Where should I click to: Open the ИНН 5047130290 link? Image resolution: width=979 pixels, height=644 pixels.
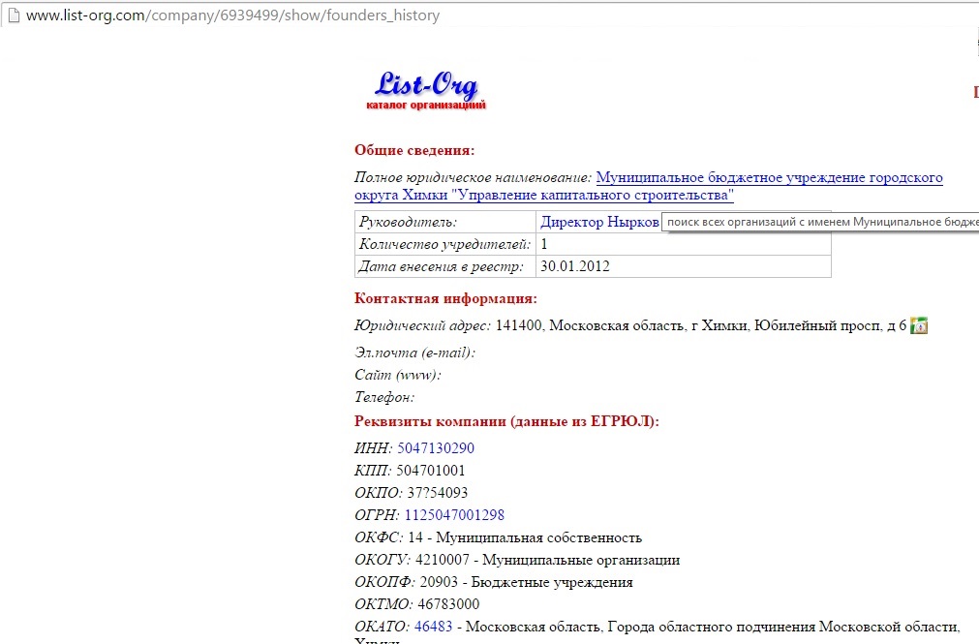pyautogui.click(x=436, y=447)
